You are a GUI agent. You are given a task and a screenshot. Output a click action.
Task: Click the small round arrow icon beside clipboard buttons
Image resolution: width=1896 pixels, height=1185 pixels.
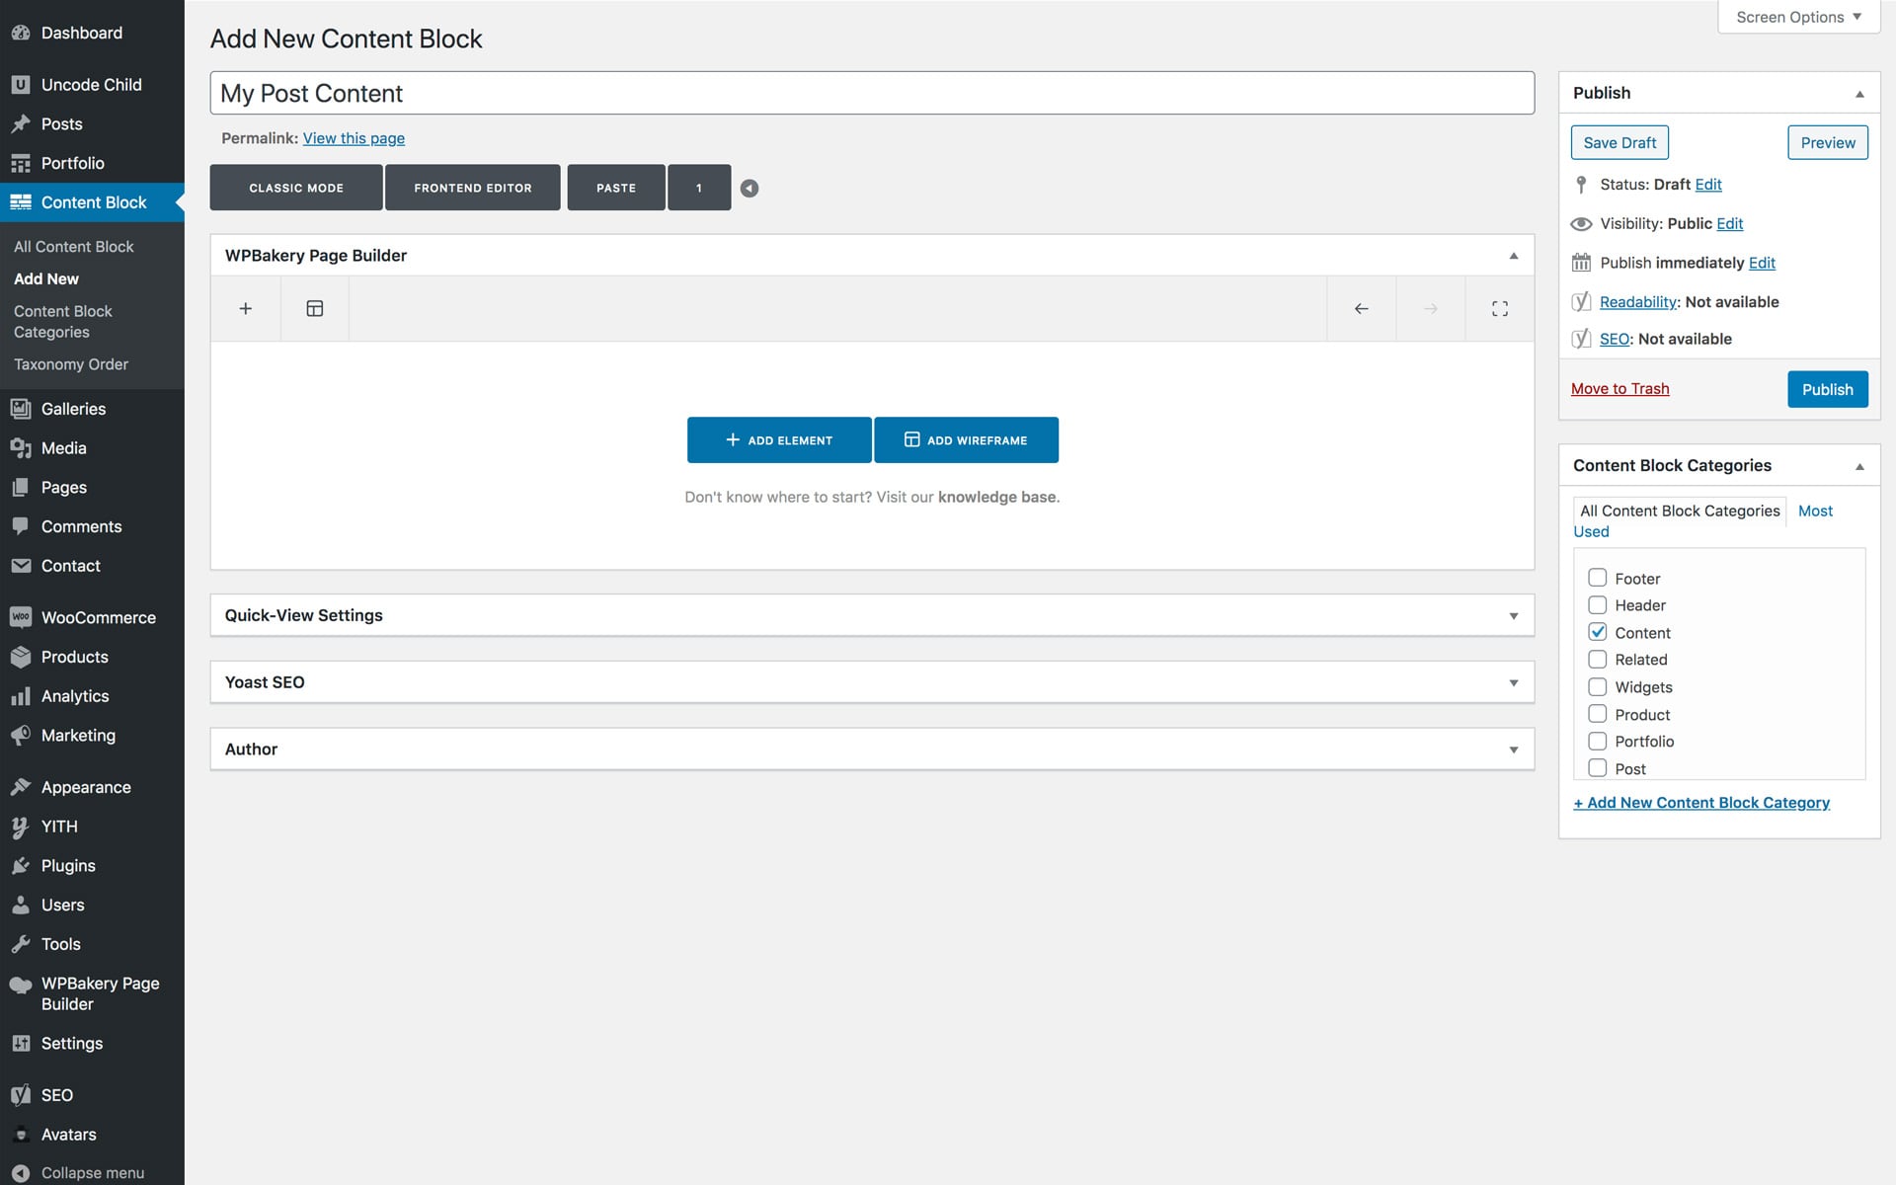click(x=750, y=189)
